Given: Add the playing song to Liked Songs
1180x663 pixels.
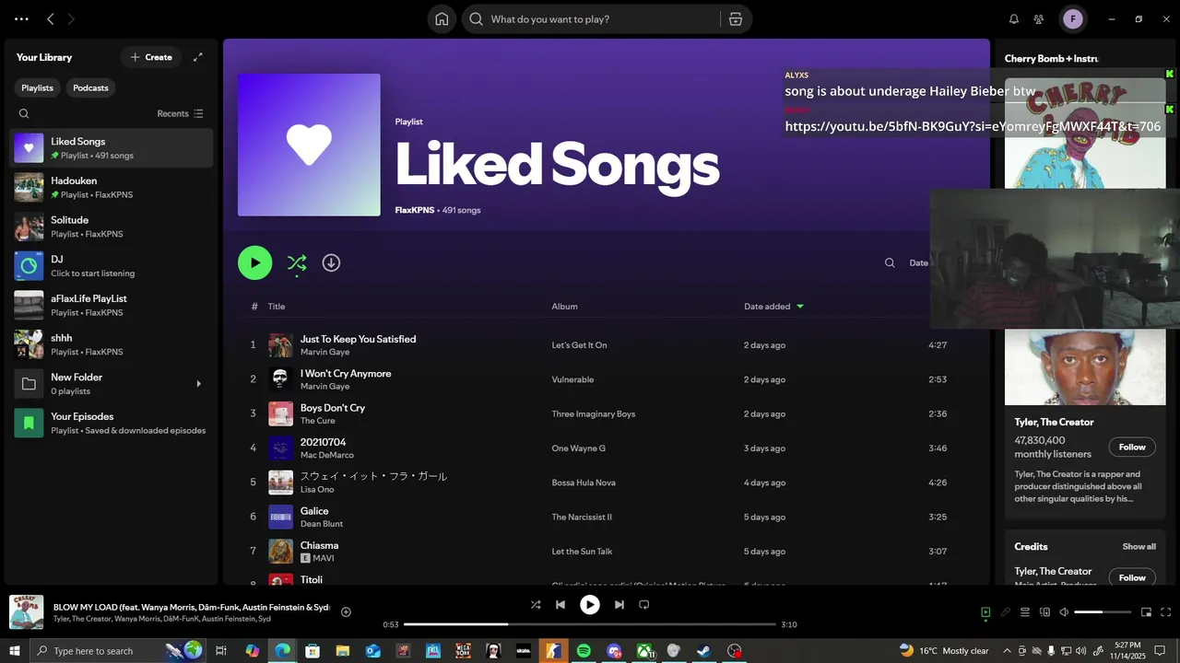Looking at the screenshot, I should tap(346, 611).
